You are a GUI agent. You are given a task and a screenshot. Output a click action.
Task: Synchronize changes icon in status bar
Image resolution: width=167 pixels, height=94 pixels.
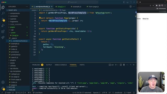pos(13,93)
